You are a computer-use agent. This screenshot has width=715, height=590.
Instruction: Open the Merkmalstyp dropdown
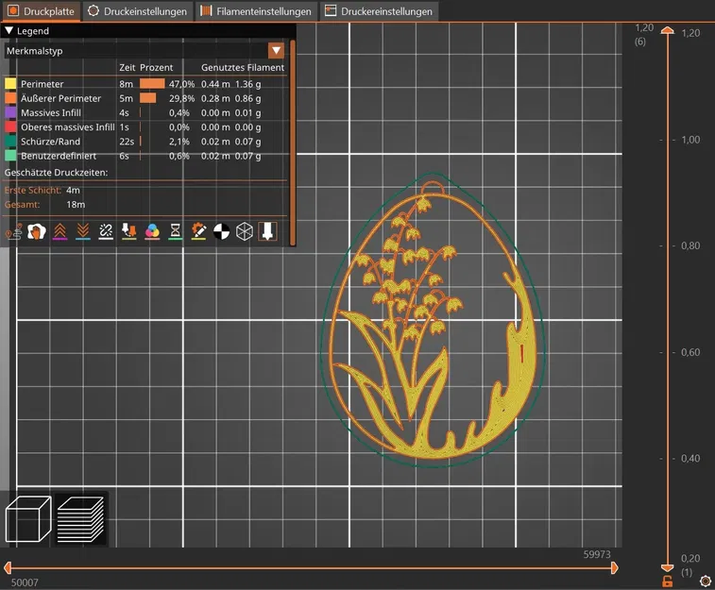point(276,51)
